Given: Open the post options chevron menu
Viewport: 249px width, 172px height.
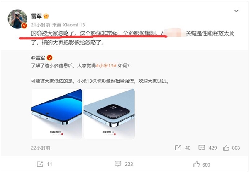Looking at the screenshot, I should point(237,11).
